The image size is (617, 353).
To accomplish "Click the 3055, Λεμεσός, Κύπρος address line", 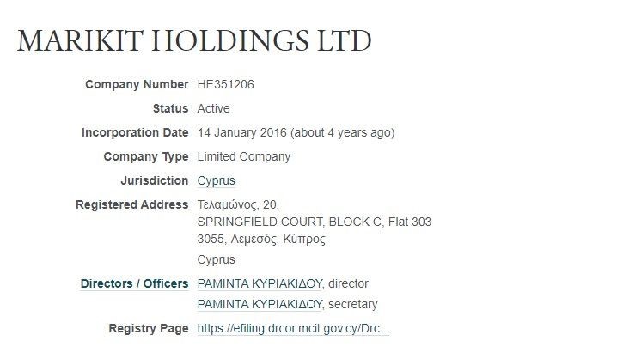I will pyautogui.click(x=261, y=239).
